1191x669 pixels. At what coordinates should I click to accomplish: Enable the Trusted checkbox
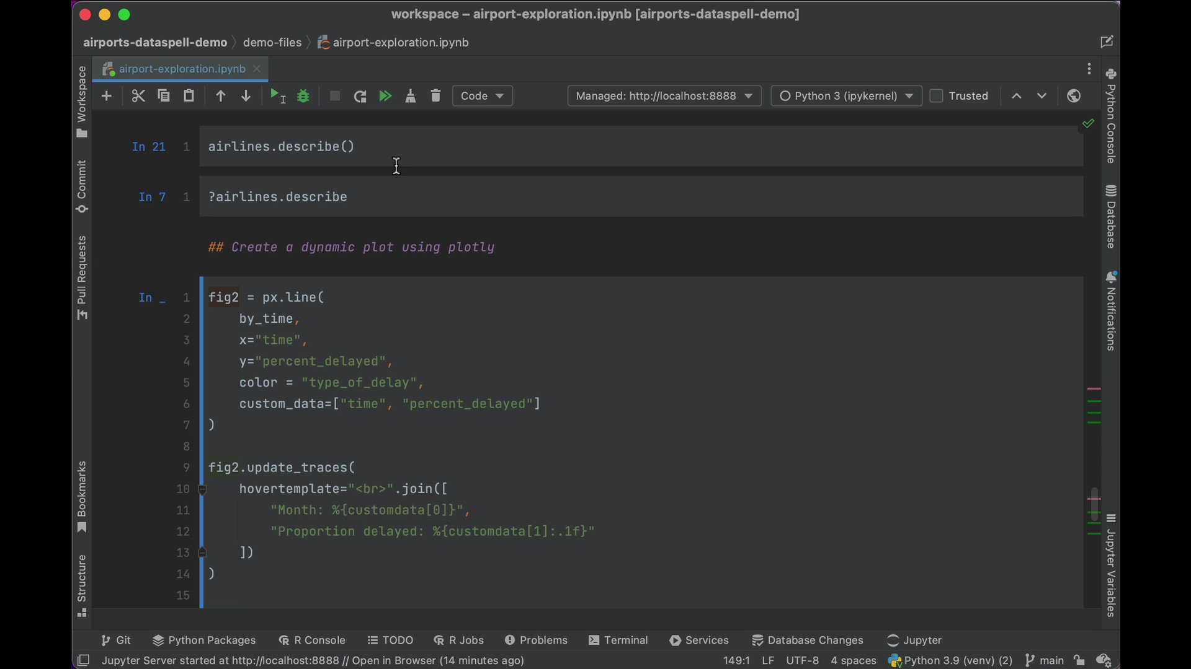937,96
